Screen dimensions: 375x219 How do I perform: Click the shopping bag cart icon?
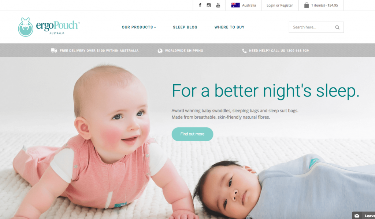point(307,5)
